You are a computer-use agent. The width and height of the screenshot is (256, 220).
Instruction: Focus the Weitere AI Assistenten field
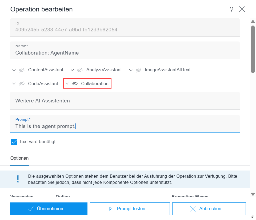point(125,101)
